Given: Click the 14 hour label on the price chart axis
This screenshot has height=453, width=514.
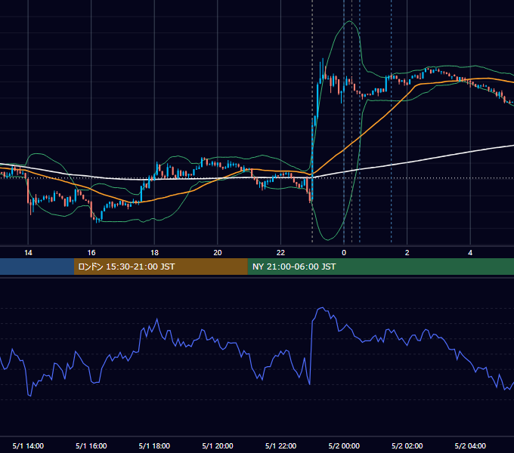Looking at the screenshot, I should (28, 253).
